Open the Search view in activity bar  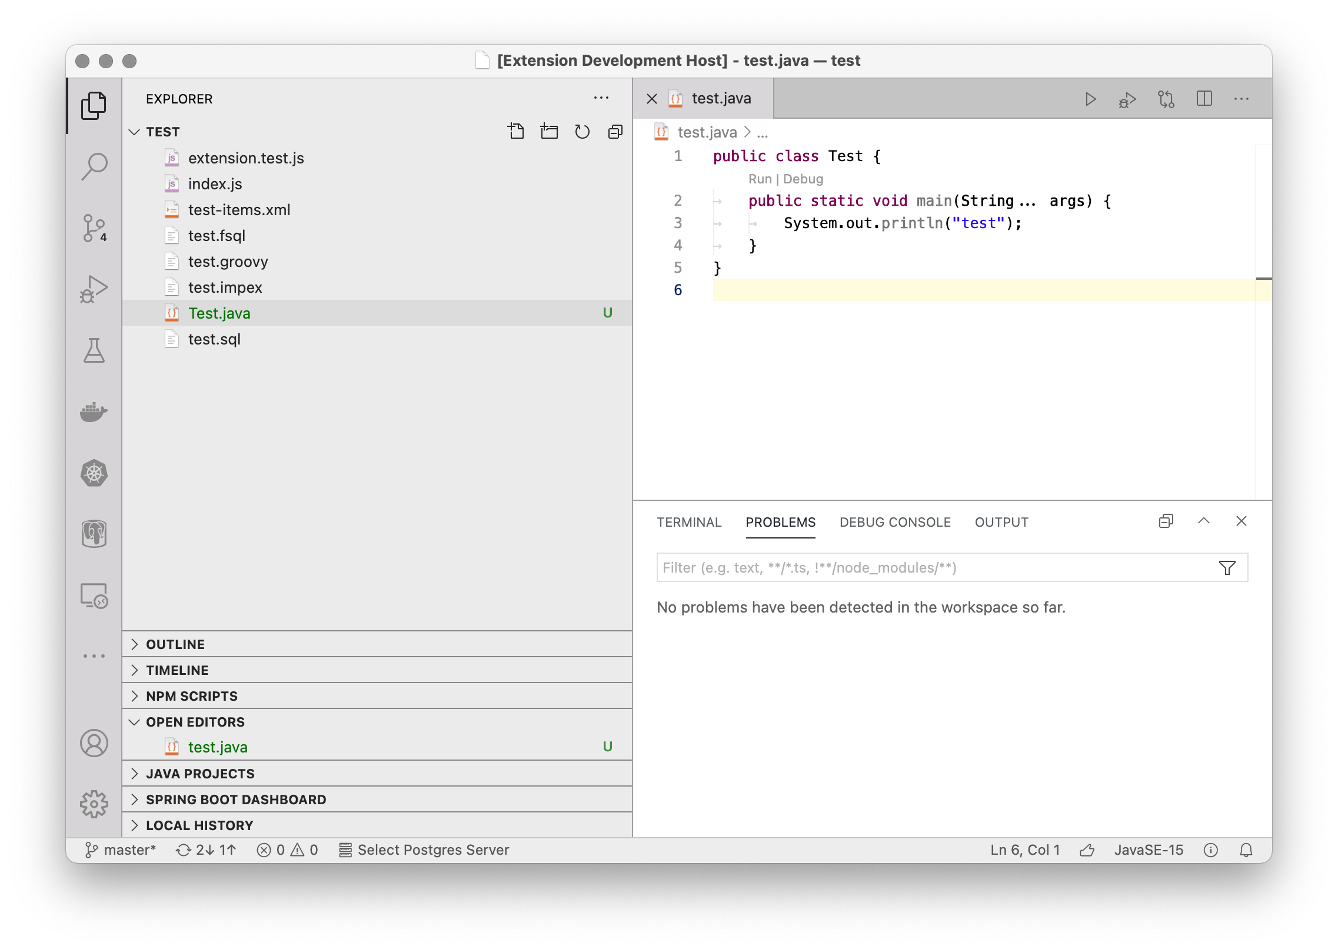pos(94,167)
